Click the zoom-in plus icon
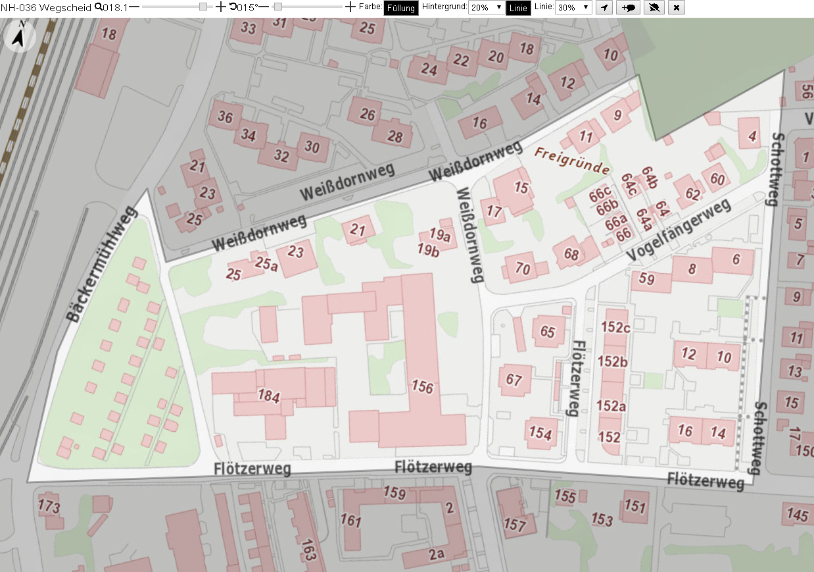The image size is (814, 572). click(221, 7)
